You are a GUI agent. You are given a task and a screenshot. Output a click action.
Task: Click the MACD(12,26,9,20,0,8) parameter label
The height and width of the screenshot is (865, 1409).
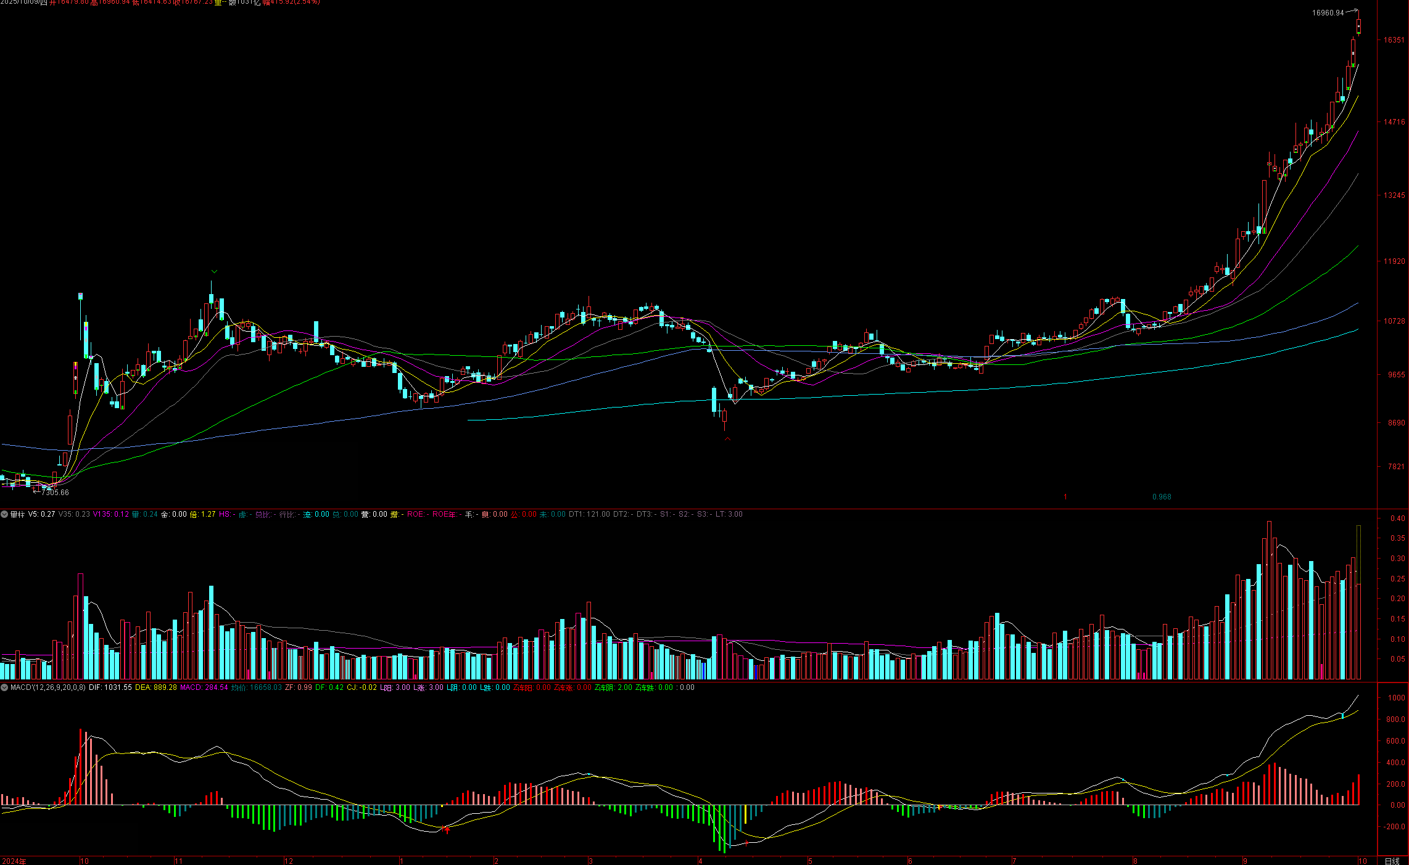tap(48, 687)
